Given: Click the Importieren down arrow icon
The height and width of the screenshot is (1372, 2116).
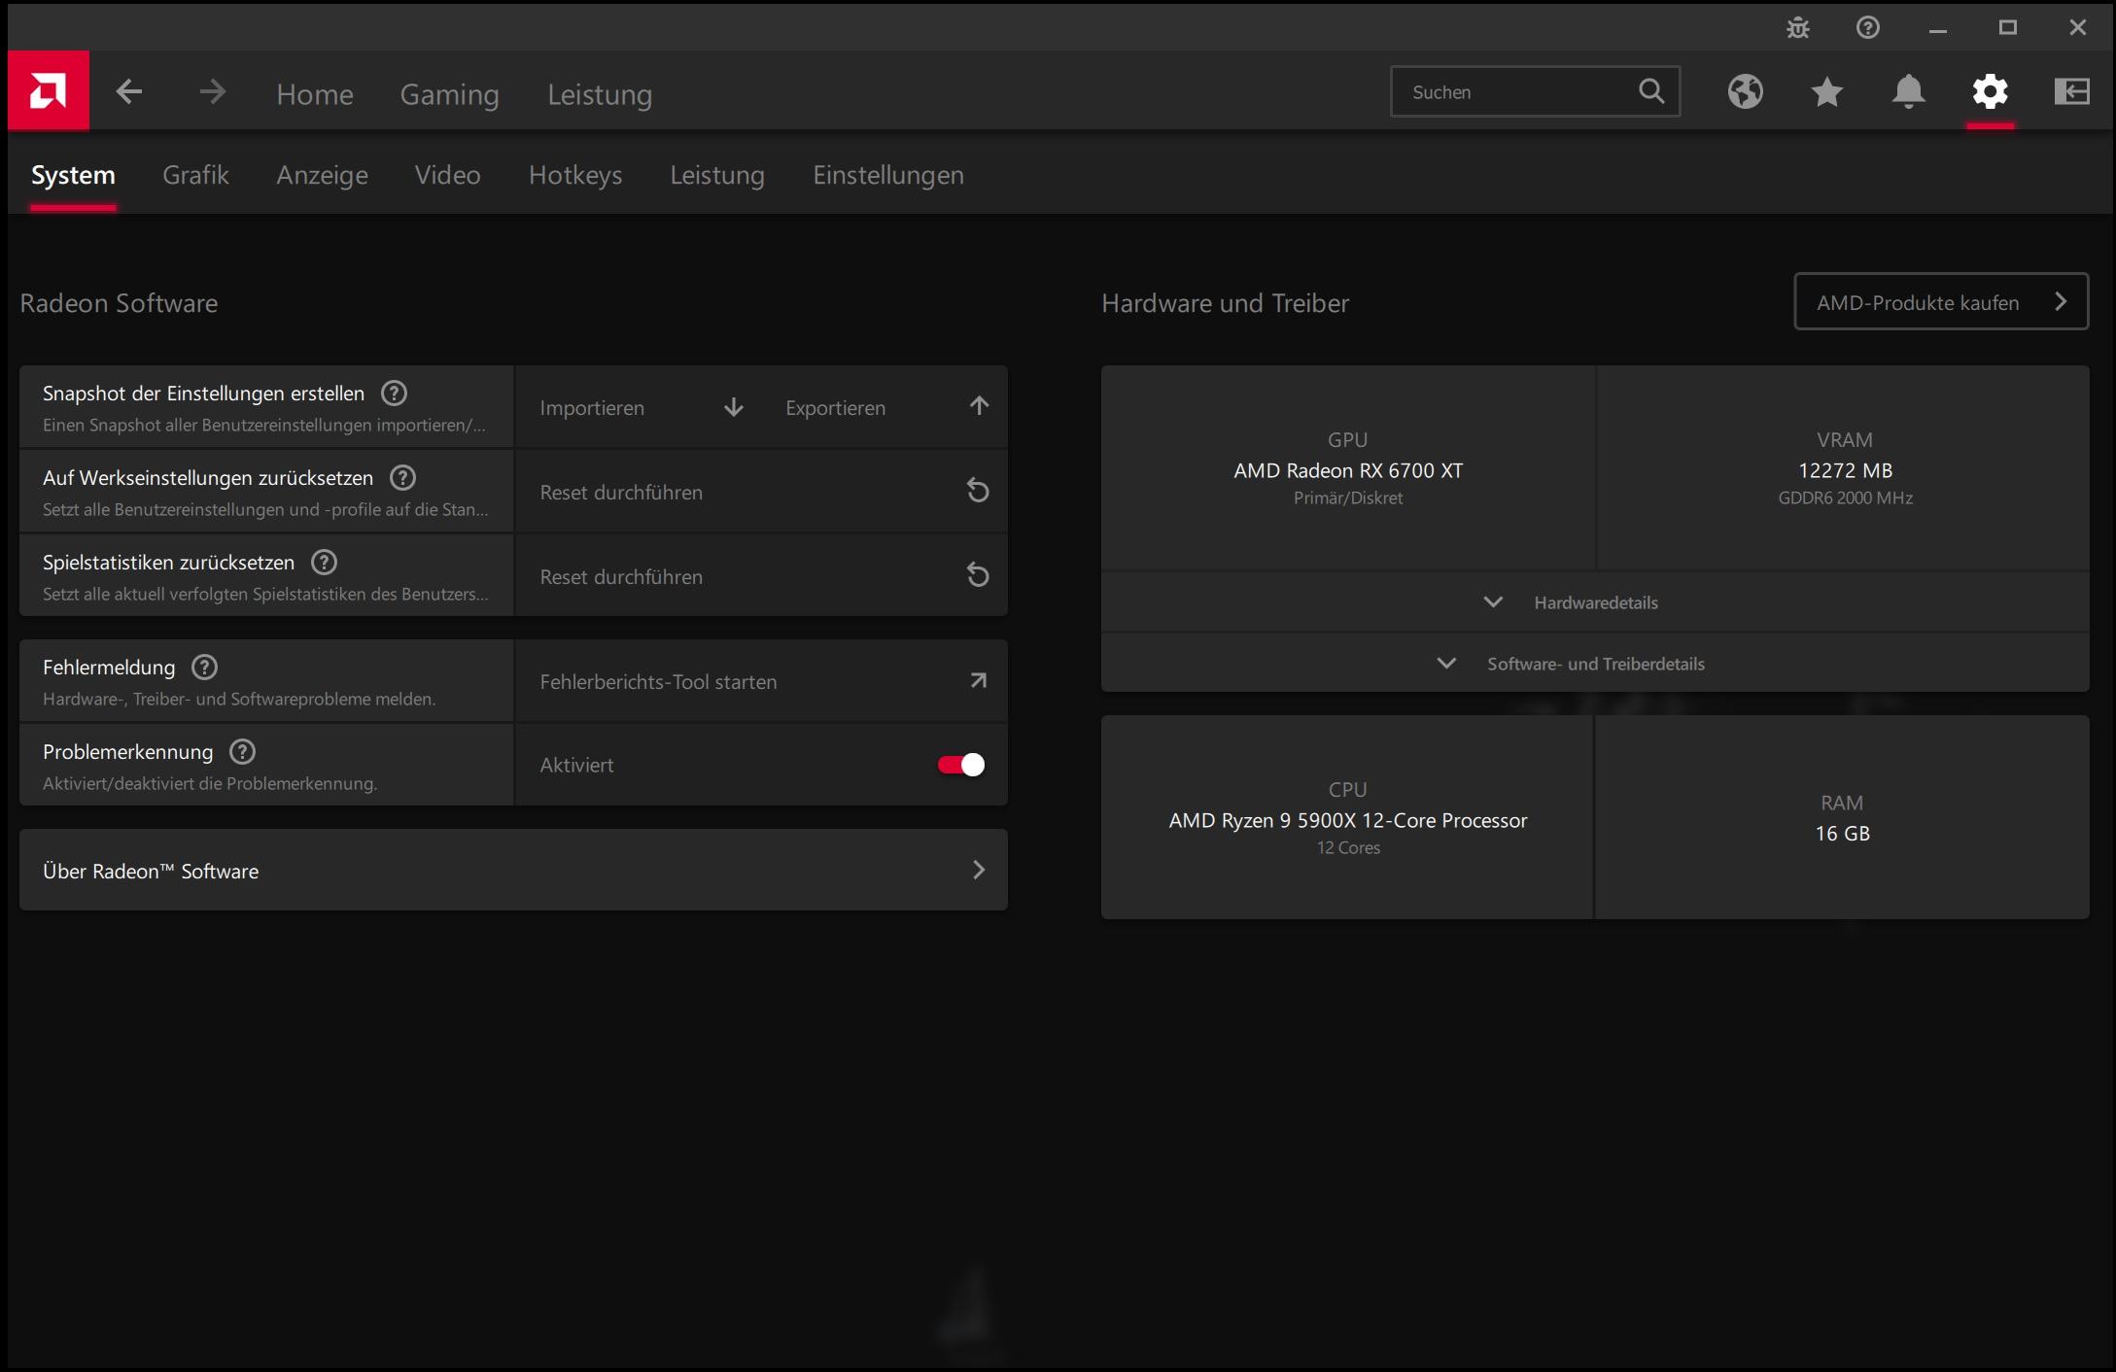Looking at the screenshot, I should click(x=734, y=407).
